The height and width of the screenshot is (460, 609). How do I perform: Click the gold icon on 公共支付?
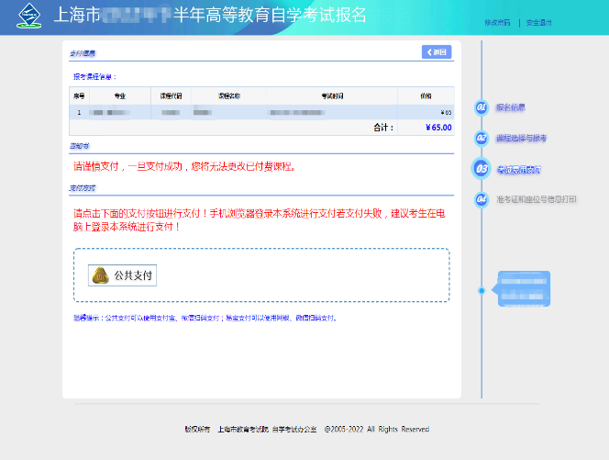click(x=100, y=275)
